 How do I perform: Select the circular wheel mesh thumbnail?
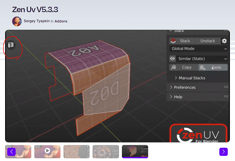pyautogui.click(x=106, y=151)
